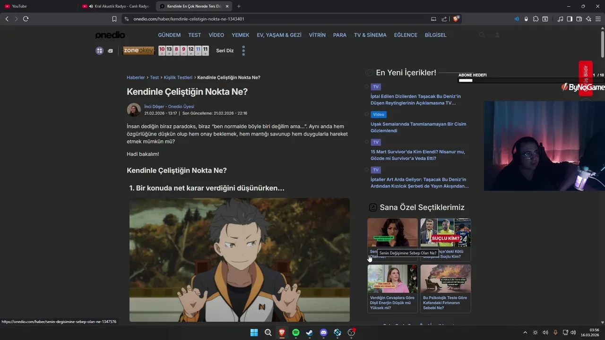Open the cast to screen icon

click(x=433, y=19)
